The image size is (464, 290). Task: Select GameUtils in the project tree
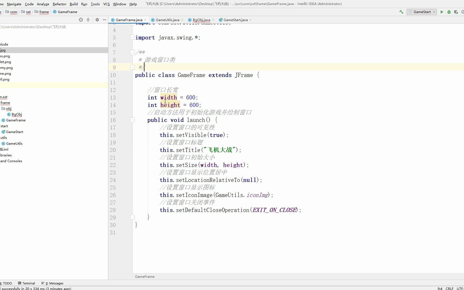tap(14, 144)
